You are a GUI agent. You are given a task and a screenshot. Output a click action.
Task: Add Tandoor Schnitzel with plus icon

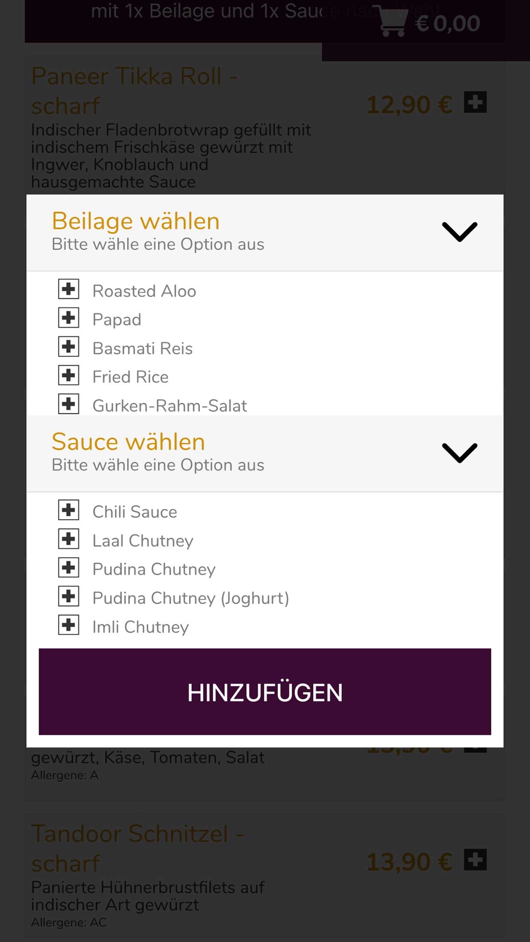pos(475,859)
